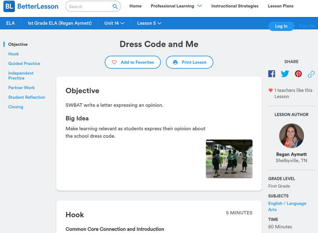Click inside the Search field
This screenshot has height=233, width=318.
point(89,6)
